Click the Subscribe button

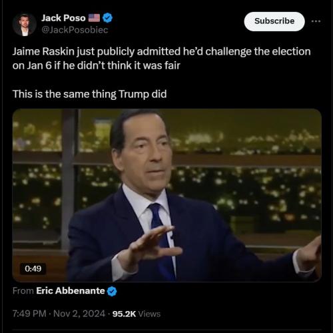[274, 21]
